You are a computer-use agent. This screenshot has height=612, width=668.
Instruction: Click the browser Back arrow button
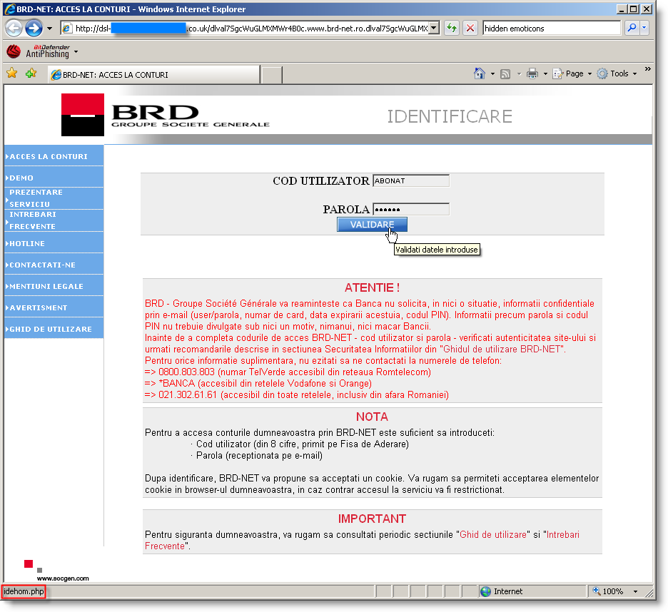tap(14, 29)
